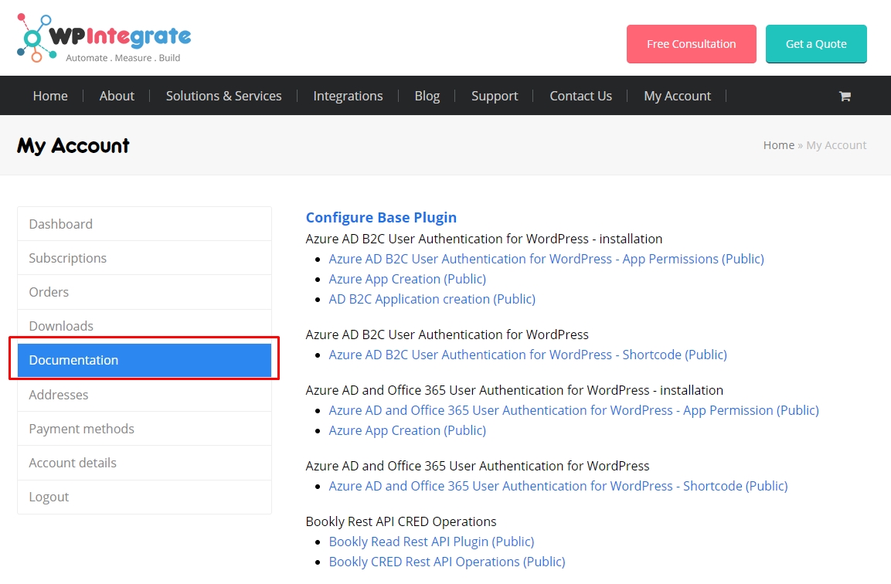Select Payment methods in the sidebar
Image resolution: width=891 pixels, height=584 pixels.
[x=145, y=429]
